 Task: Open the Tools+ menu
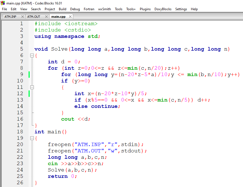(x=131, y=9)
